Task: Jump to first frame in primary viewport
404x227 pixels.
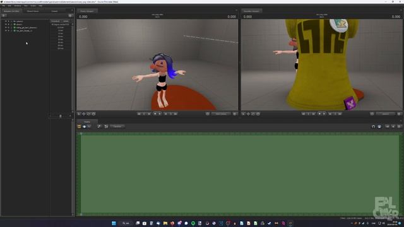Action: [139, 113]
